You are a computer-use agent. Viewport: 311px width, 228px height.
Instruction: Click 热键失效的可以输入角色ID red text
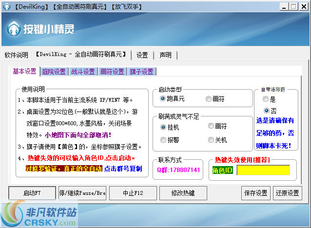coord(81,158)
